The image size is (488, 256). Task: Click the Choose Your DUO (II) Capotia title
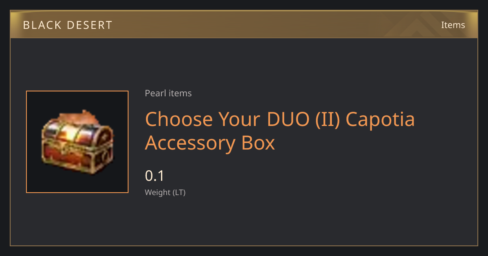click(x=280, y=119)
